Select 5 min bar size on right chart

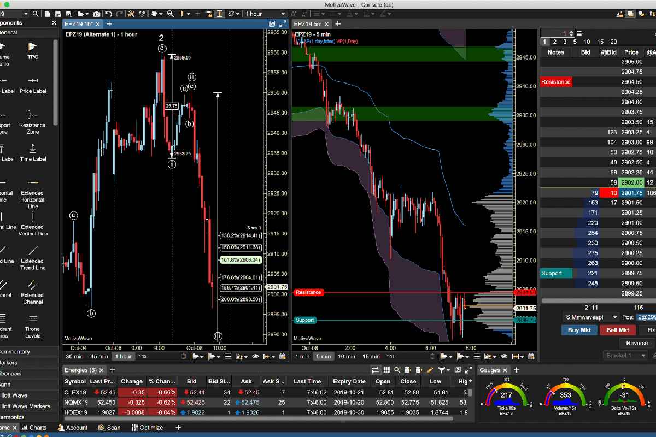323,356
